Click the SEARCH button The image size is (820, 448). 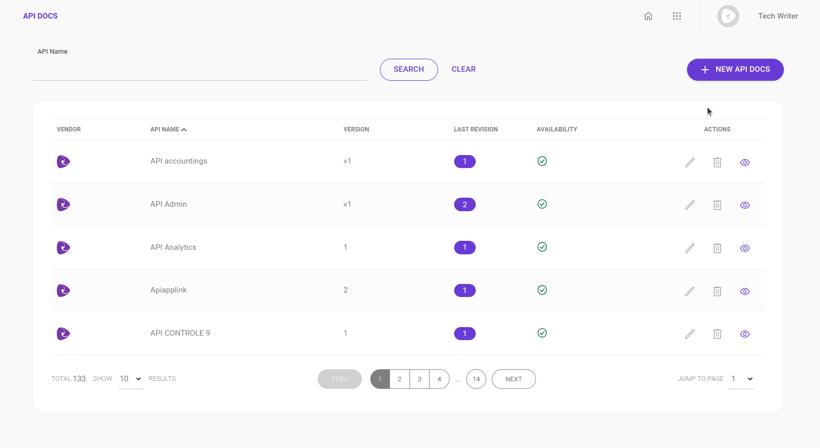(408, 69)
